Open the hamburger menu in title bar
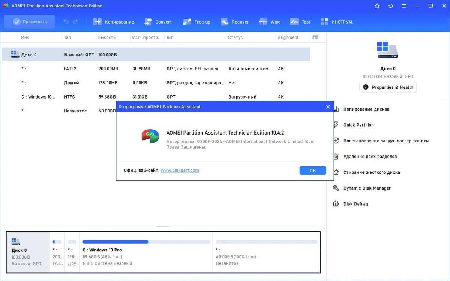This screenshot has height=281, width=450. (404, 6)
